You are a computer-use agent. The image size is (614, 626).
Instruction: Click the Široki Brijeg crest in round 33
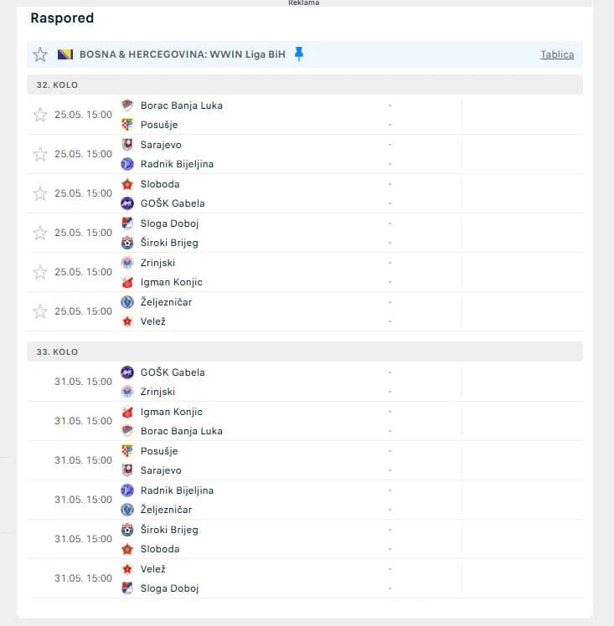coord(127,530)
